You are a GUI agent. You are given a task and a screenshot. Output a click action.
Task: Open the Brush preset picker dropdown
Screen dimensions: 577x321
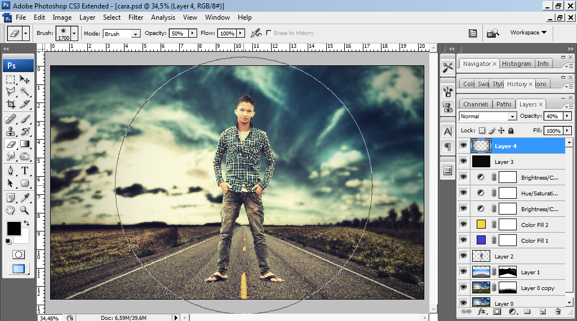[x=74, y=33]
